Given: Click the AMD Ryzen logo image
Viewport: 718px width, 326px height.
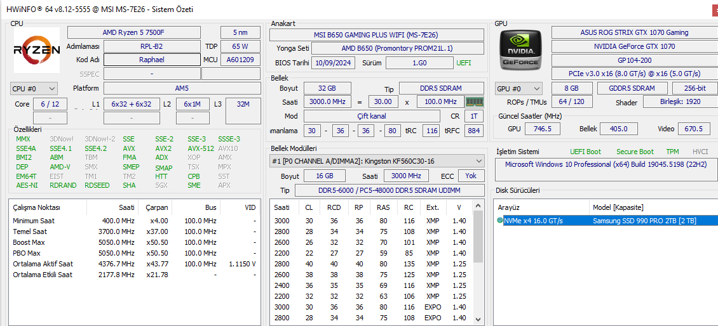Looking at the screenshot, I should [x=37, y=50].
